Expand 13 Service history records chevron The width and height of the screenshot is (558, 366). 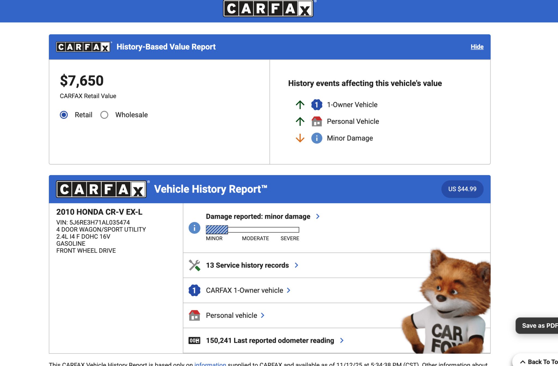pyautogui.click(x=296, y=265)
